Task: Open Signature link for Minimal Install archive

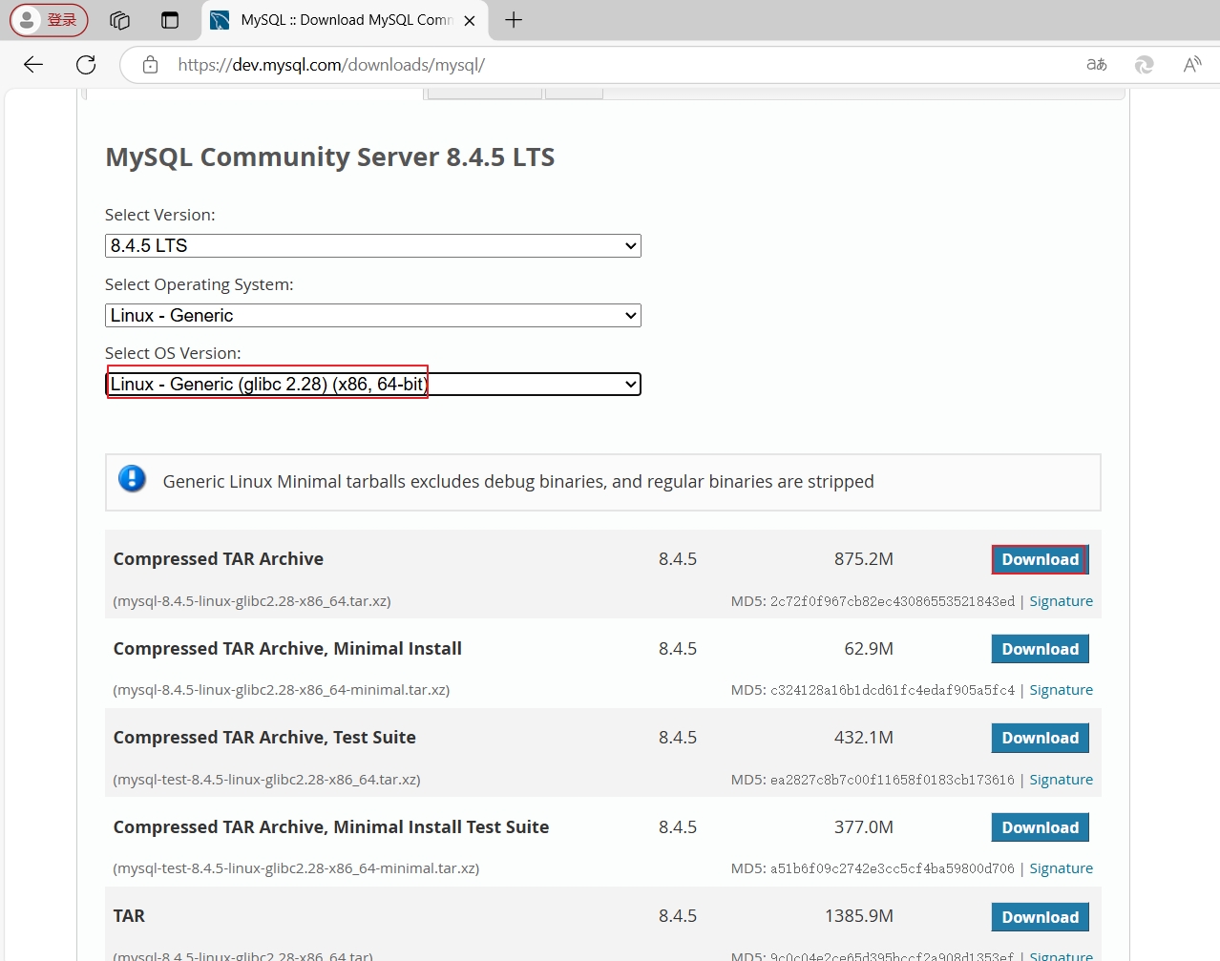Action: [1061, 690]
